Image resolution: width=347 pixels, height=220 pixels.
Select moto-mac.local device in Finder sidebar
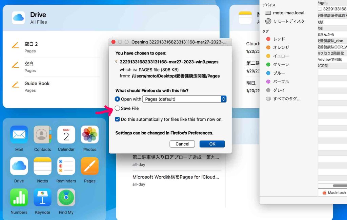(285, 13)
